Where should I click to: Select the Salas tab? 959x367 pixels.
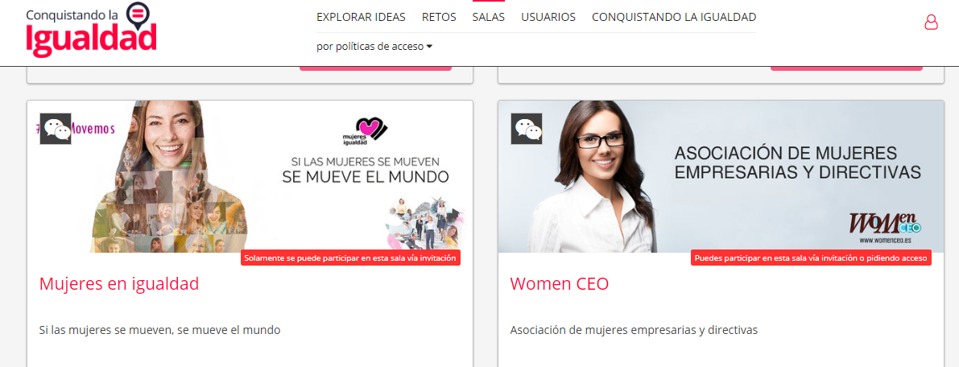489,17
